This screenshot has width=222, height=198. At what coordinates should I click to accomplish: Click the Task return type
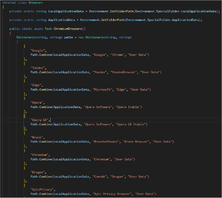tap(48, 29)
